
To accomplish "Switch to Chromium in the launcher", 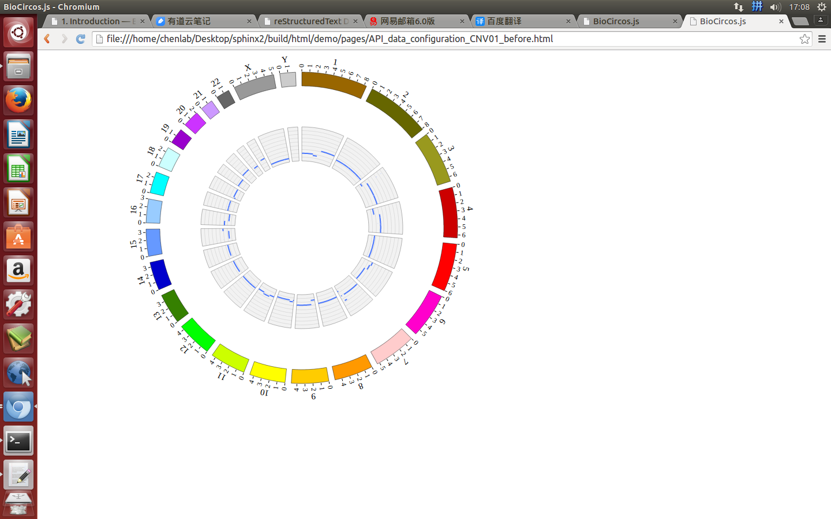I will coord(18,407).
